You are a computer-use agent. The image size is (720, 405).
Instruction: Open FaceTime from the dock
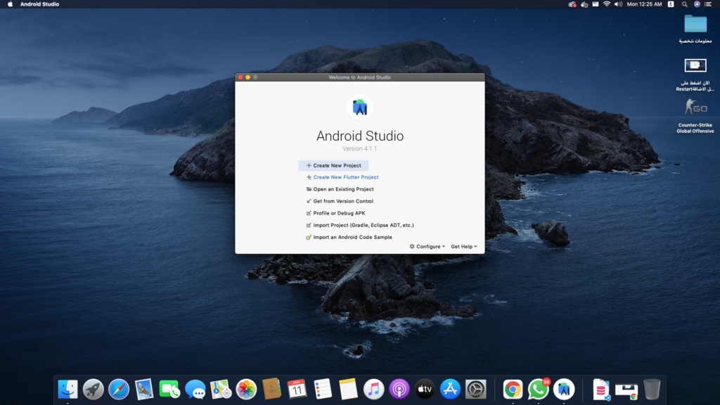[170, 390]
